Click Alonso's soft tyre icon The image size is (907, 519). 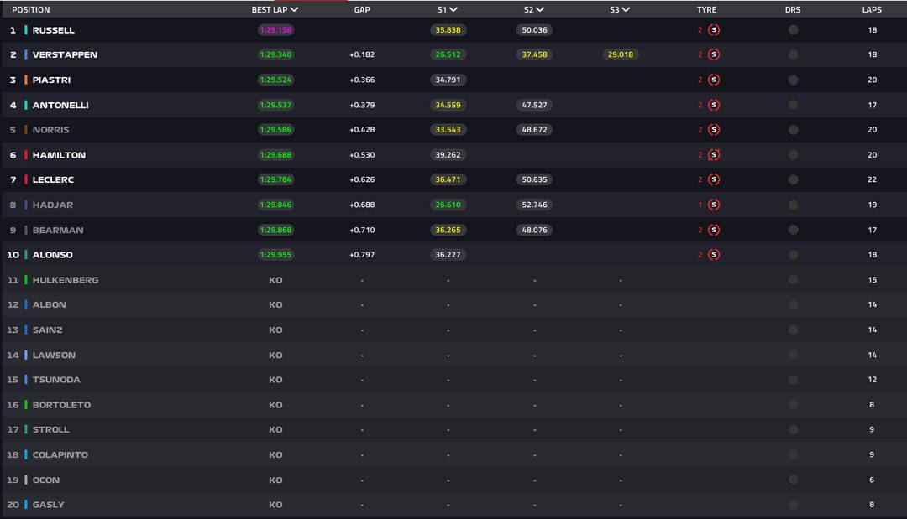click(x=714, y=255)
